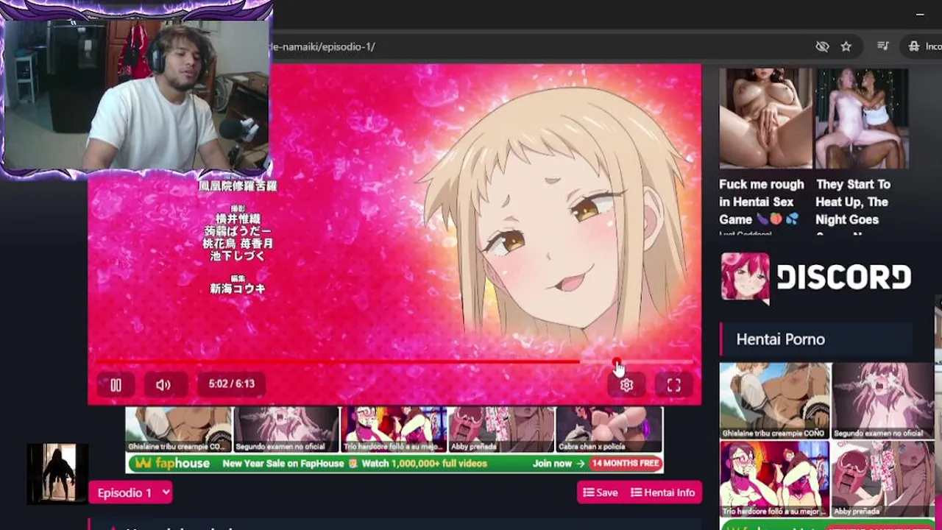Expand the Episodio 1 dropdown
942x530 pixels.
(x=131, y=492)
